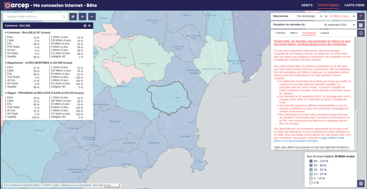Open the LEXIQUE tab in side panel
Screen dimensions: 367x189
click(325, 33)
